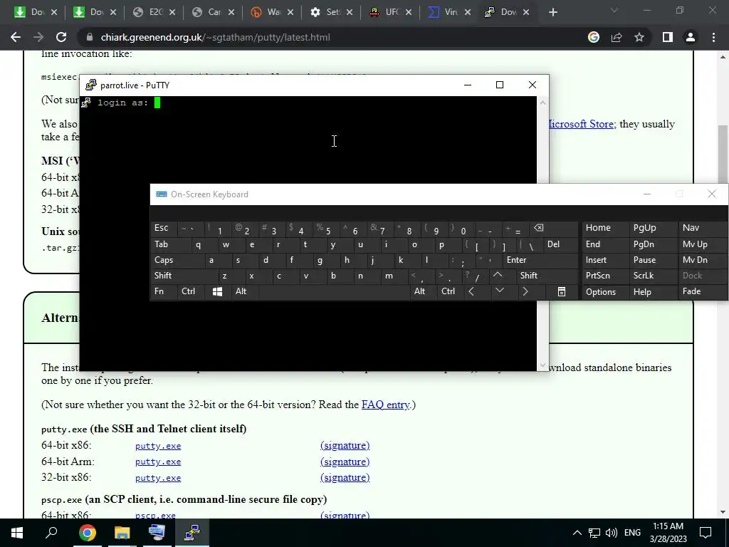729x547 pixels.
Task: Open the taskbar clock and date
Action: click(668, 533)
